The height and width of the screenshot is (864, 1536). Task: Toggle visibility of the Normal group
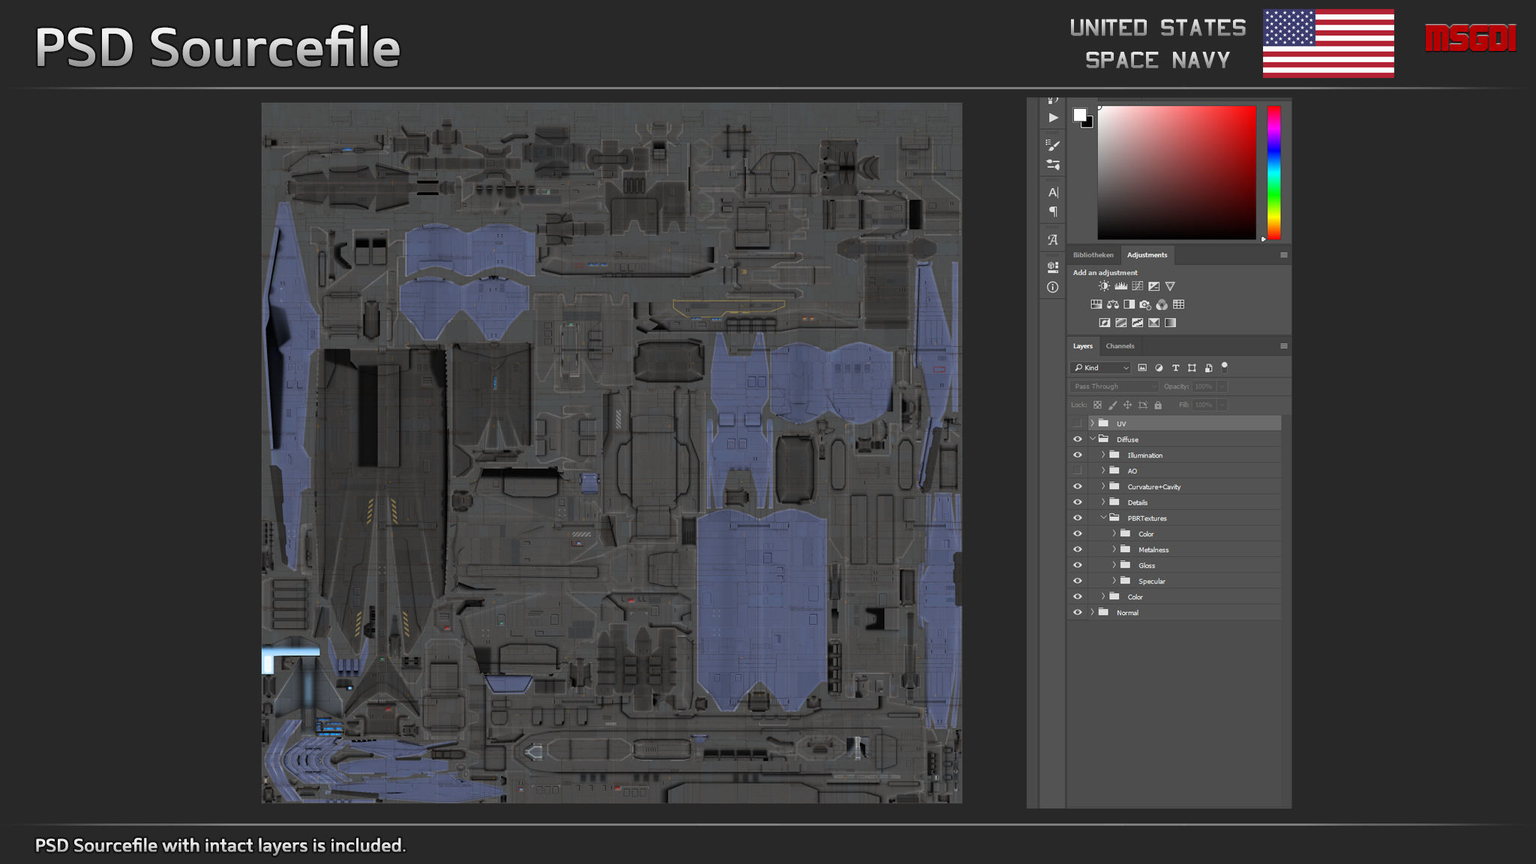(1078, 613)
